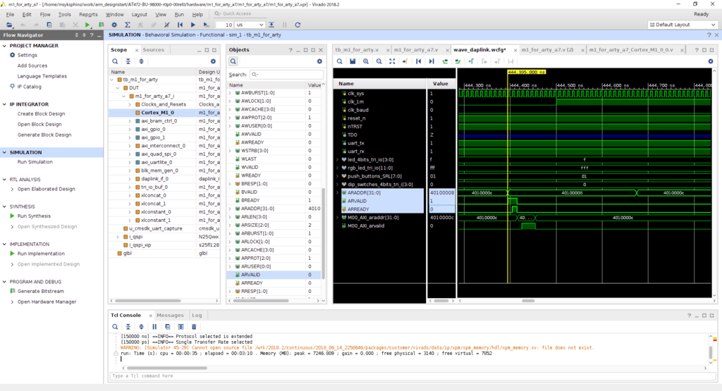
Task: Open Settings gear in the main toolbar
Action: [x=114, y=25]
